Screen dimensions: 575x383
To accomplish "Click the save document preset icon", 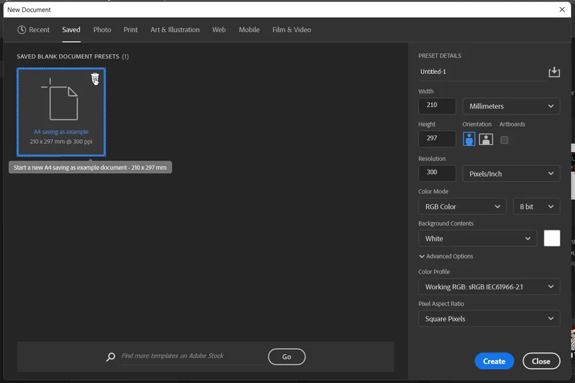I will [554, 72].
